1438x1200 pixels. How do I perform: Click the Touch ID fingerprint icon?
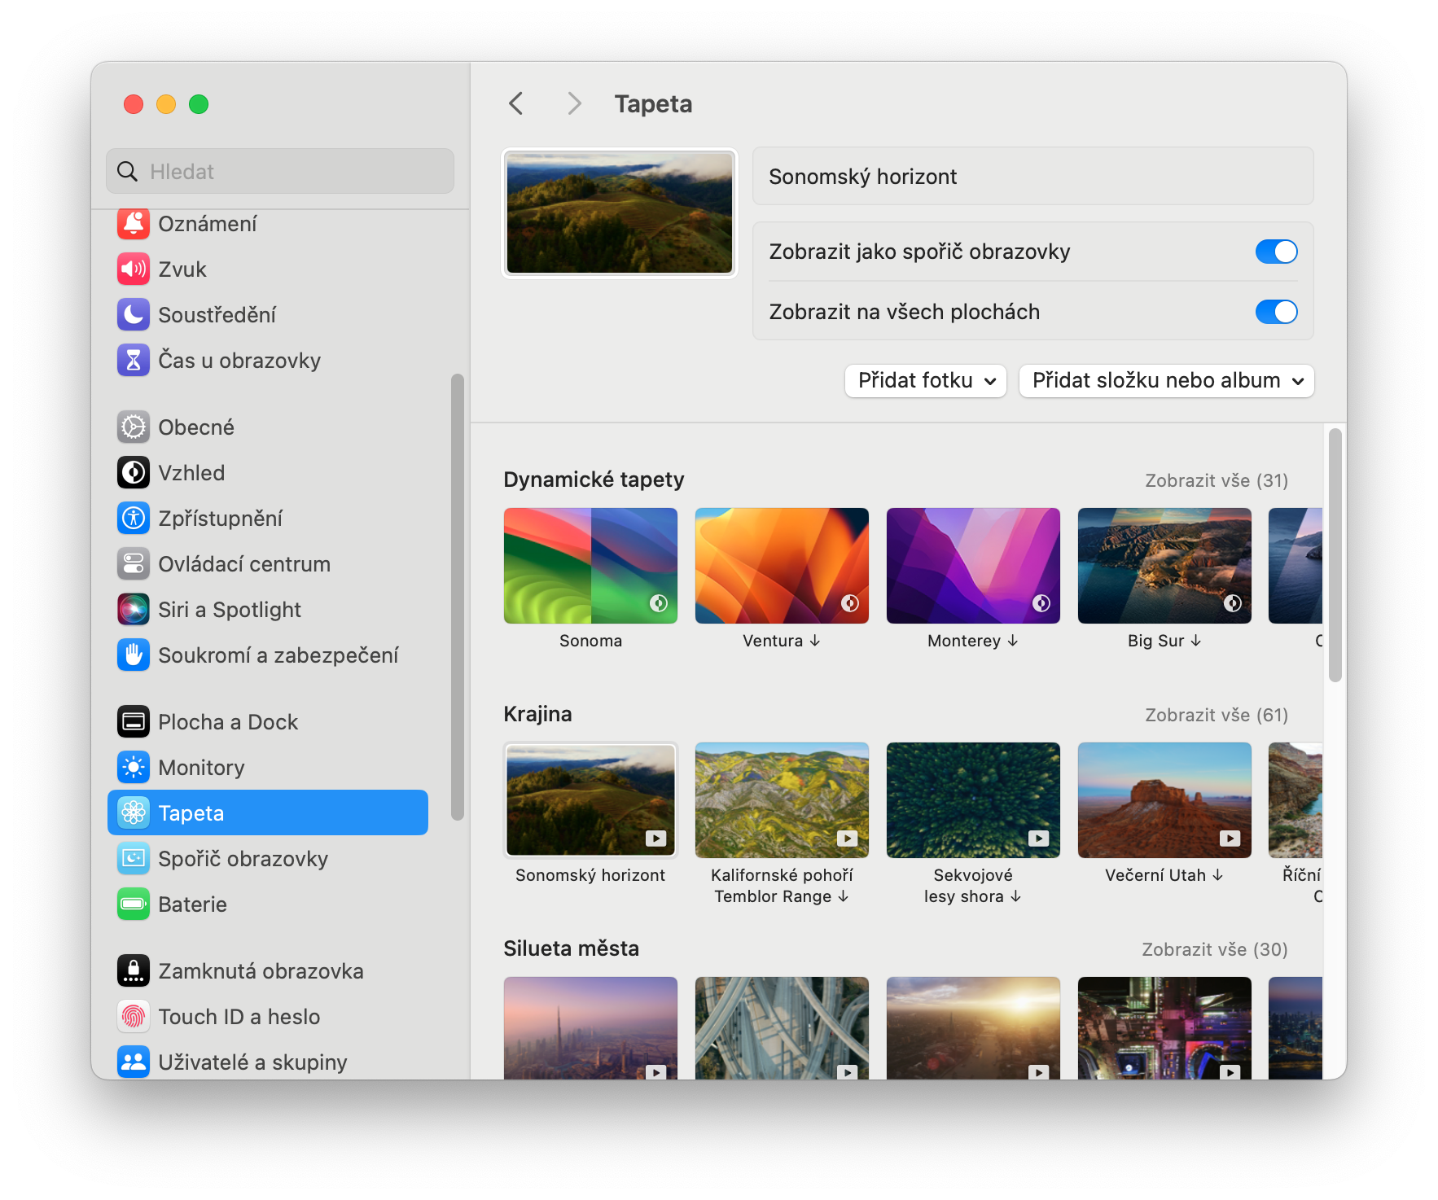(133, 1017)
